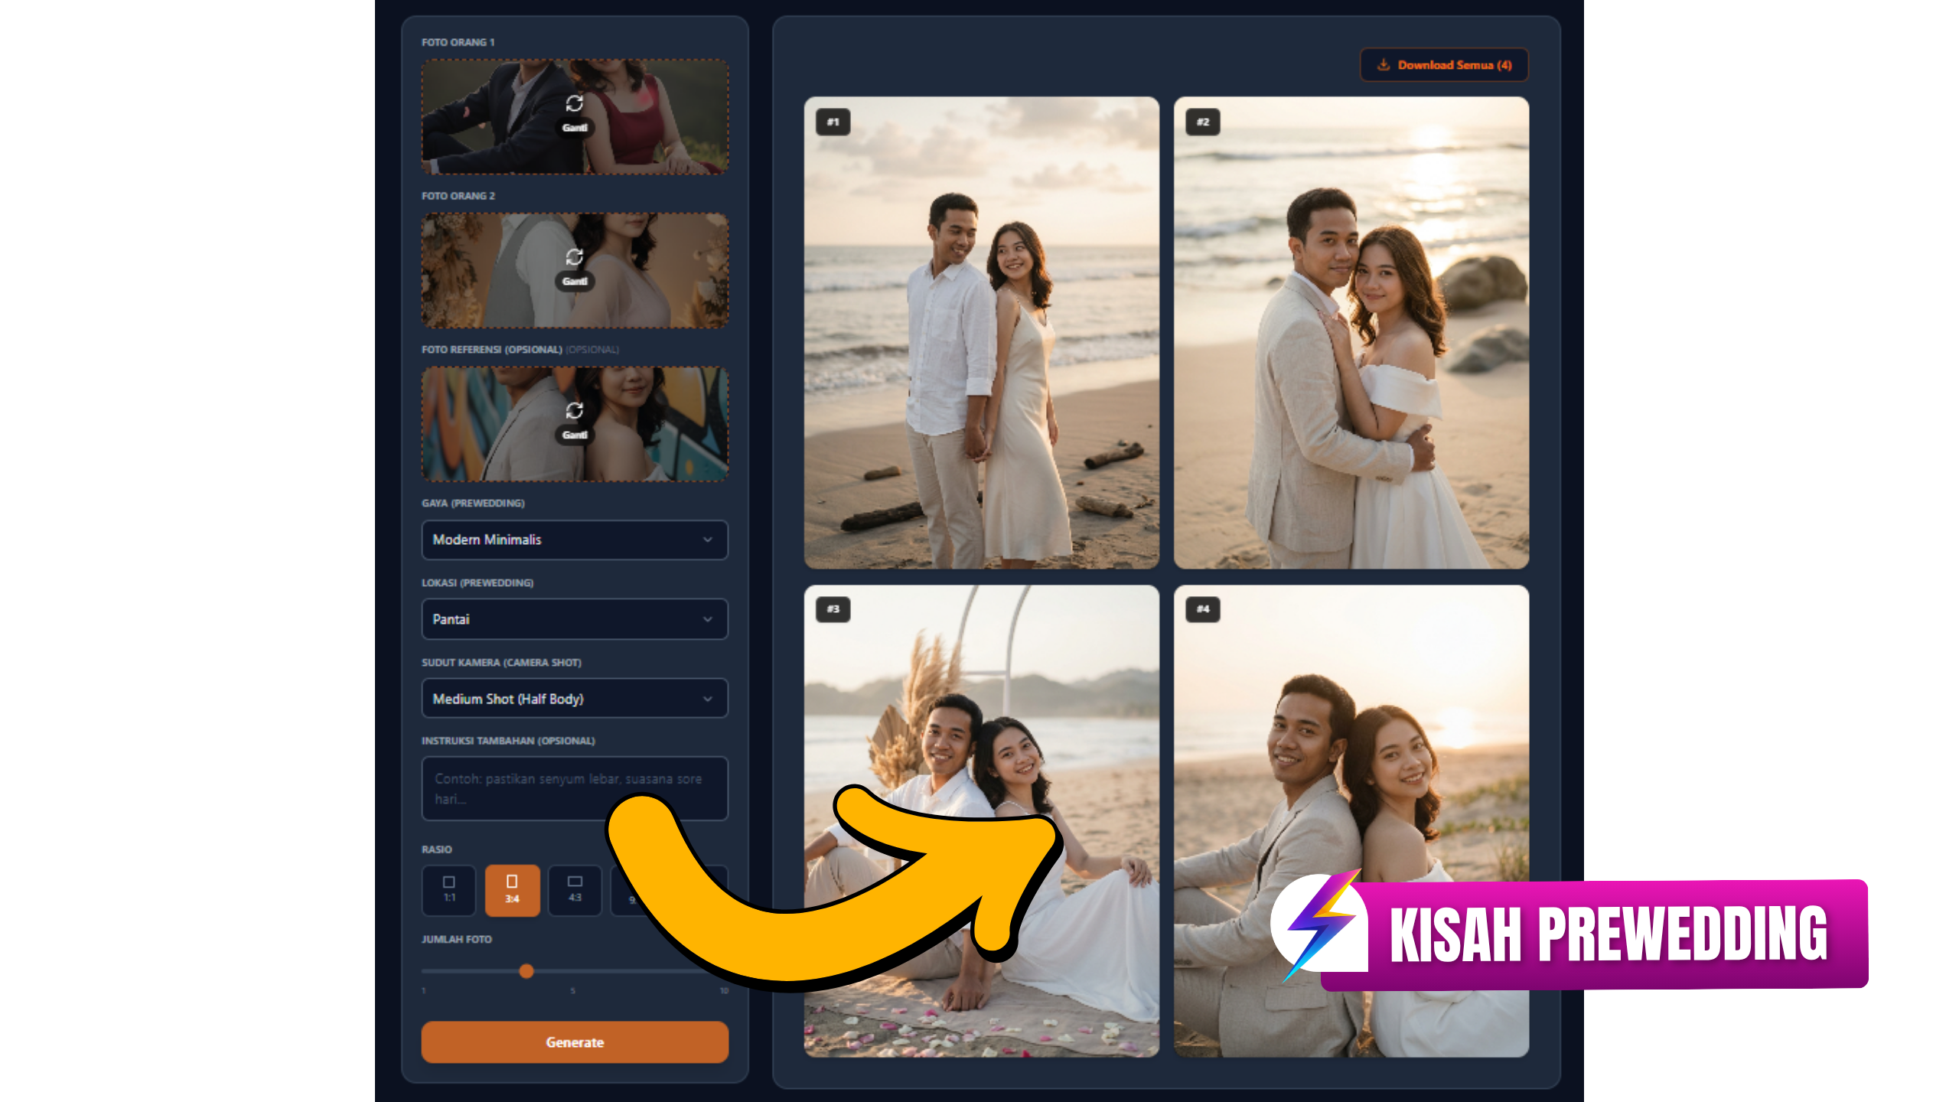Click Ganti icon on Foto Orang 1

pos(575,103)
